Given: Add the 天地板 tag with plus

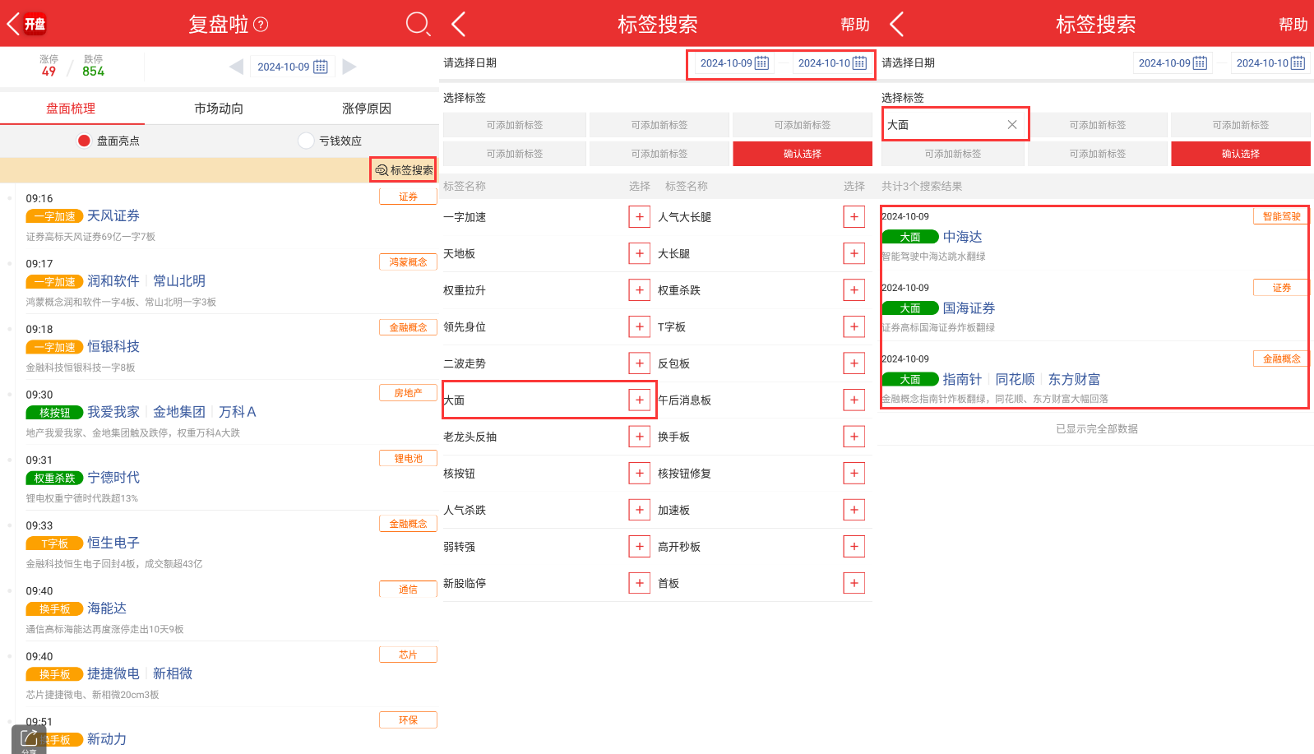Looking at the screenshot, I should 640,253.
